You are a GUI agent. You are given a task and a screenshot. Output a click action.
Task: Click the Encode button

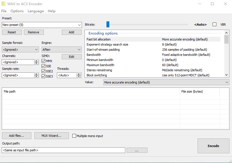pyautogui.click(x=213, y=146)
